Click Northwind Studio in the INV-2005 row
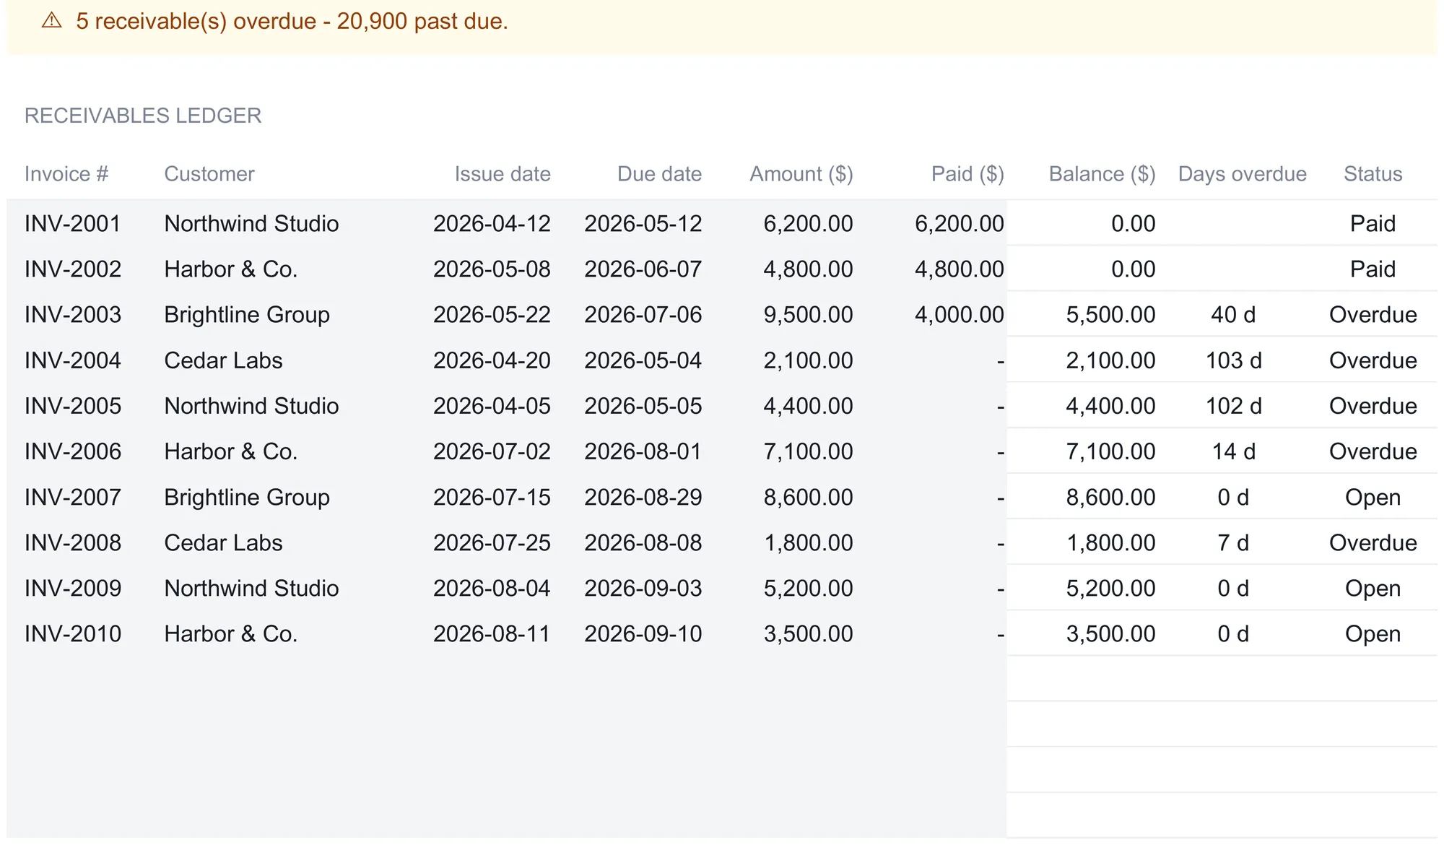The height and width of the screenshot is (845, 1444). (x=251, y=406)
